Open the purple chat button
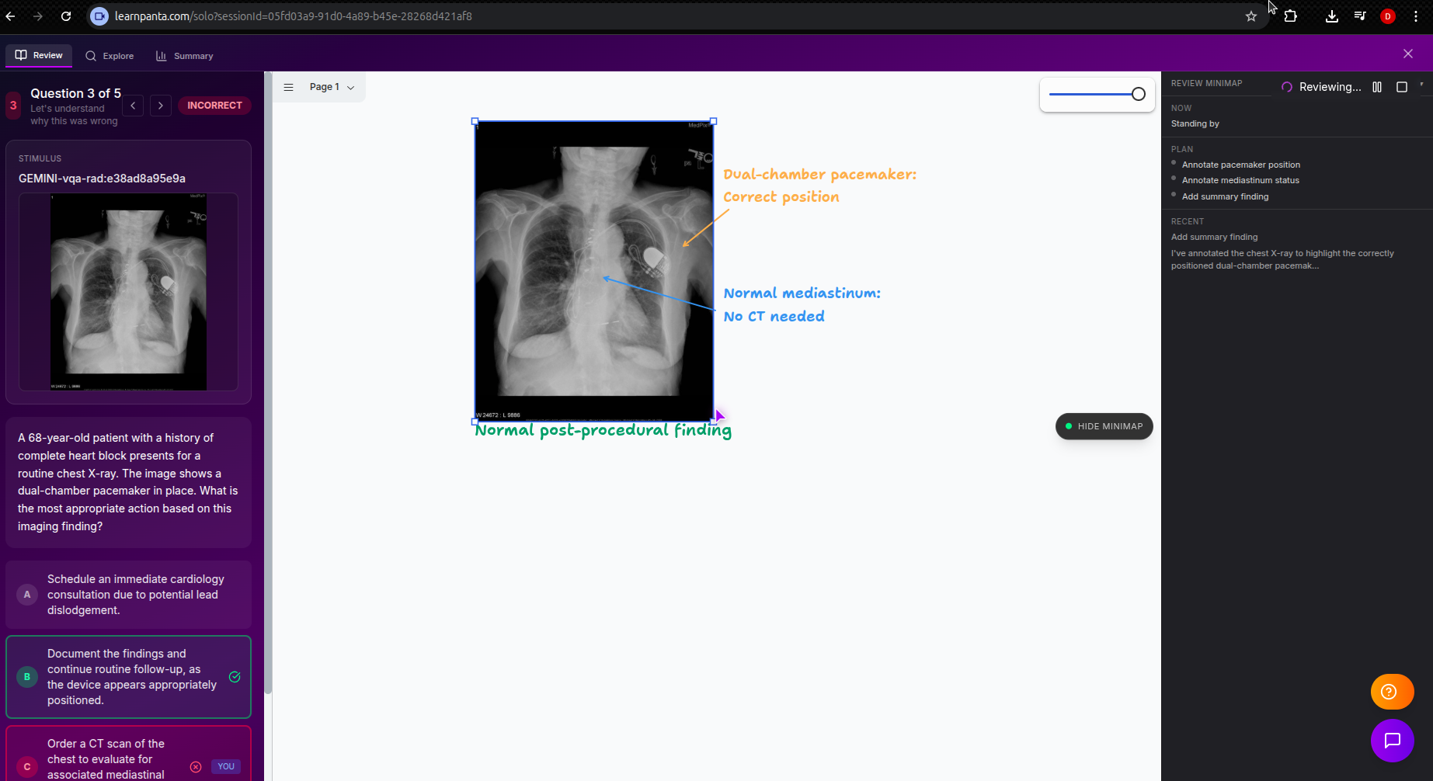1433x781 pixels. tap(1392, 741)
